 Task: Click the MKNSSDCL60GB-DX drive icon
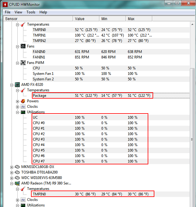[17, 167]
